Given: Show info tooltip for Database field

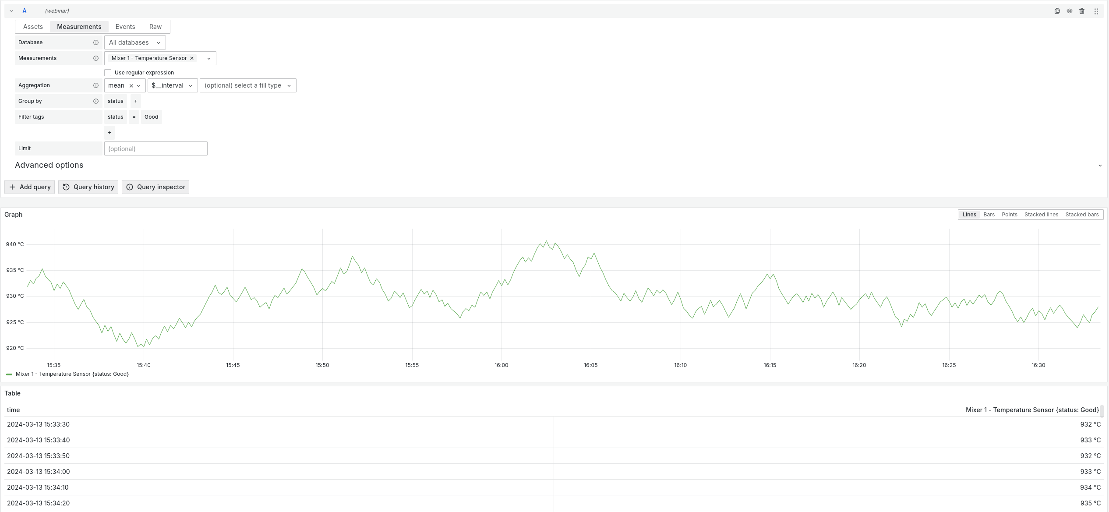Looking at the screenshot, I should tap(96, 42).
